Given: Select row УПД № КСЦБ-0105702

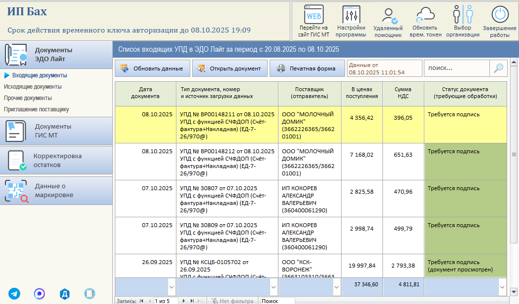Looking at the screenshot, I should tap(311, 266).
